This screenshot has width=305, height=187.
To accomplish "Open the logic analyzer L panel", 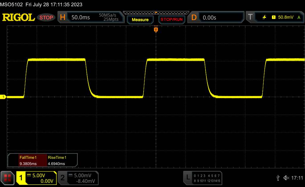I will [203, 178].
